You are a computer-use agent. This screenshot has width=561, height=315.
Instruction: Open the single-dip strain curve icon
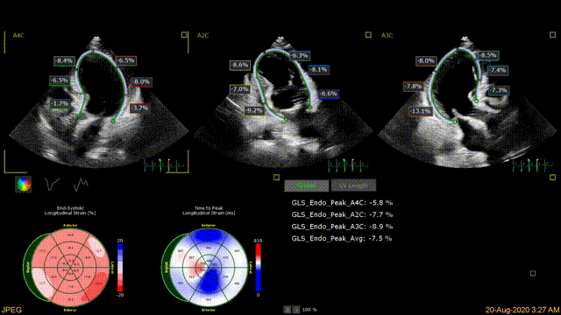point(52,185)
